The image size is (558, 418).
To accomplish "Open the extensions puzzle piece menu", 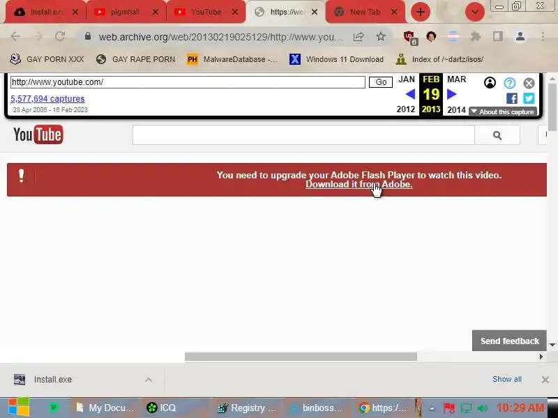I will pos(476,36).
